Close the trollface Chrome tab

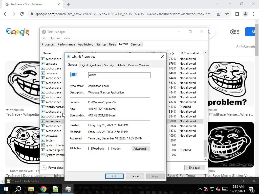click(59, 5)
